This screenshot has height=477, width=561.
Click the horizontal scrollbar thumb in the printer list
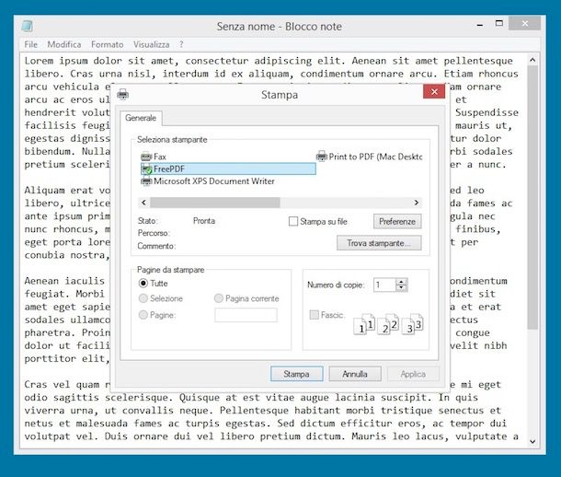(214, 203)
